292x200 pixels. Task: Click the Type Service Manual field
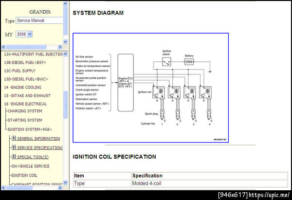tap(39, 20)
